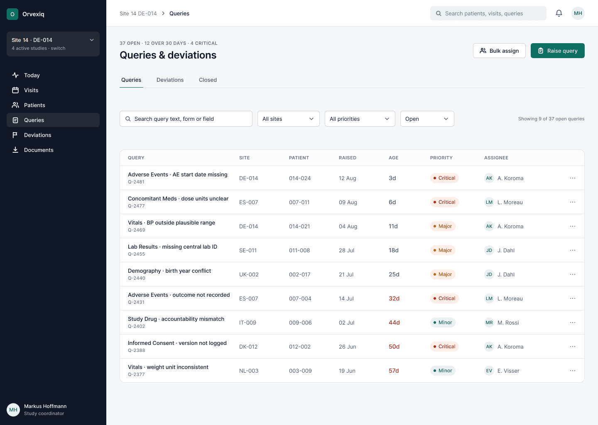Open the Open status filter dropdown

coord(427,119)
